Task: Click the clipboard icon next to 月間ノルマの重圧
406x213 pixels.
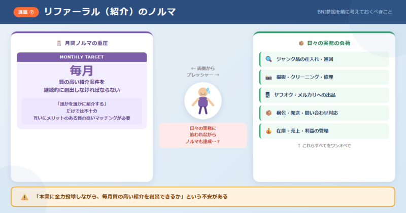Action: [x=59, y=43]
